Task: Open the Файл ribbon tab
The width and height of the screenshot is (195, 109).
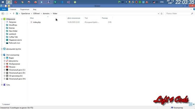Action: 4,9
